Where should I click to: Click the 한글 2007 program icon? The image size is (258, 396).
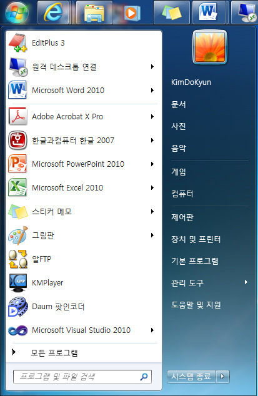pyautogui.click(x=17, y=140)
